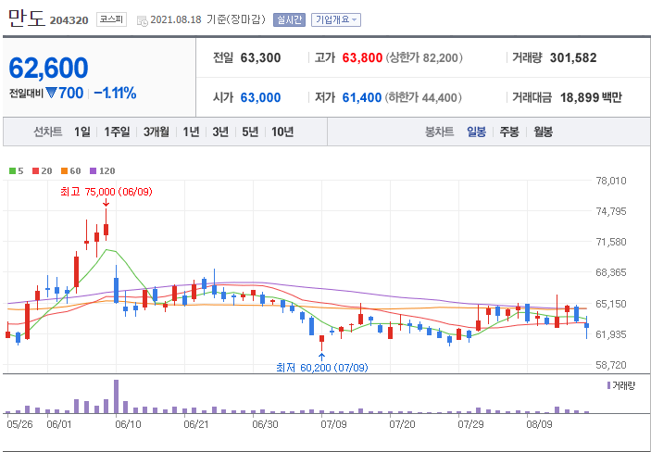Click the 하한가 44,400 text
Image resolution: width=651 pixels, height=452 pixels.
point(423,97)
